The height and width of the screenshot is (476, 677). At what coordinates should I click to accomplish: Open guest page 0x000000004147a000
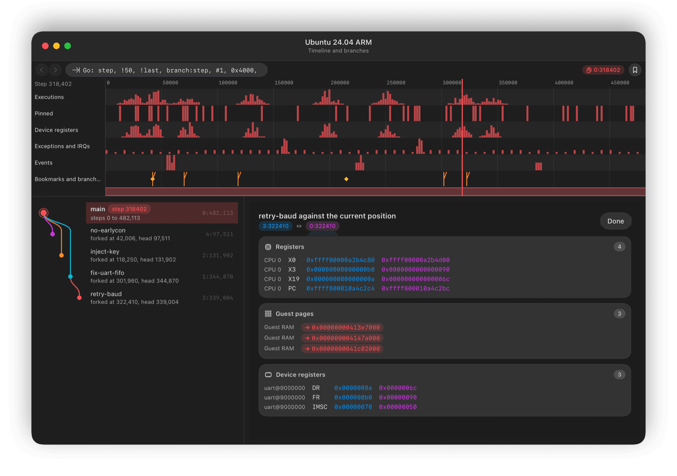pyautogui.click(x=342, y=338)
